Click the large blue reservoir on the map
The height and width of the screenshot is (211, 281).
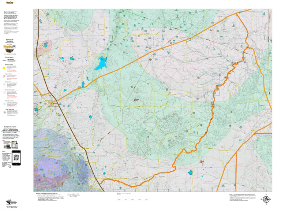pos(101,63)
